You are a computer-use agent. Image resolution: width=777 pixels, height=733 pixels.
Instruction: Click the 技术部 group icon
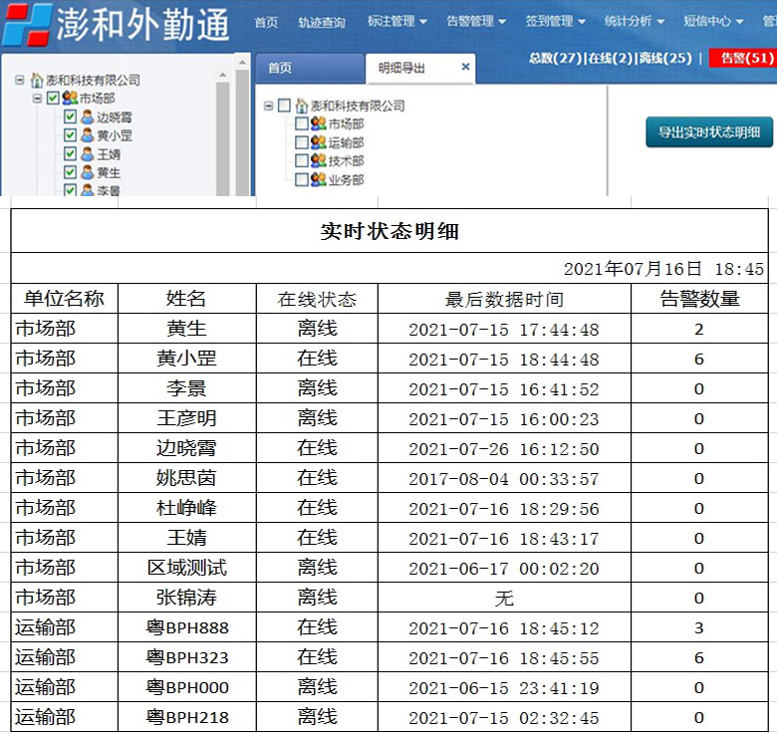[x=318, y=160]
